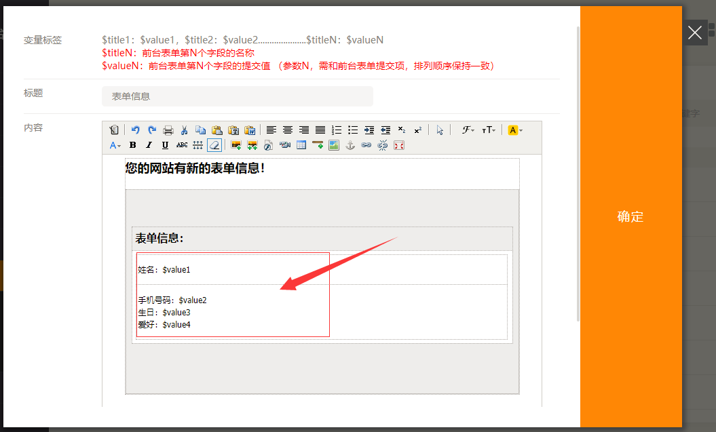Insert an anchor with the anchor icon

(350, 145)
